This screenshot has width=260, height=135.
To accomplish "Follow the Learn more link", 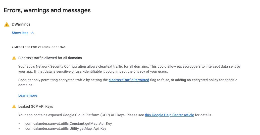I will 28,95.
